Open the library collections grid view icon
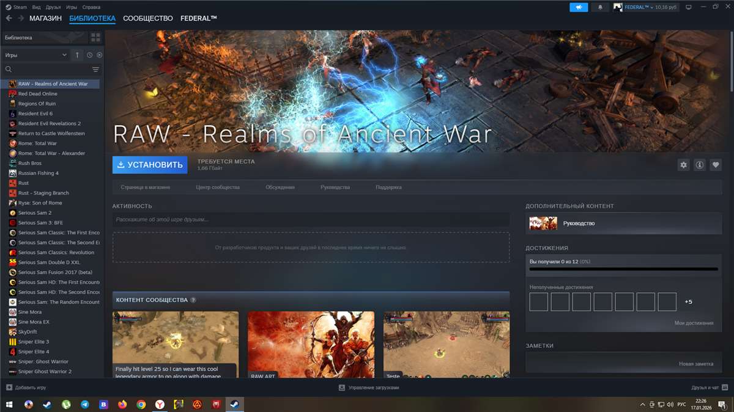 (x=95, y=38)
